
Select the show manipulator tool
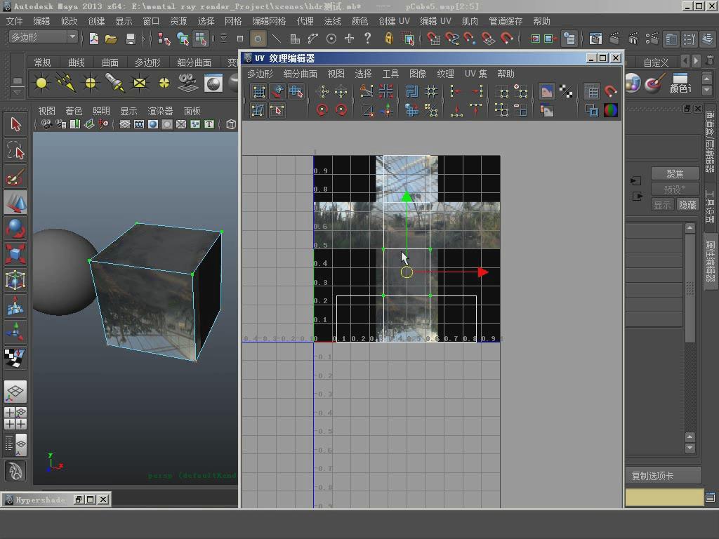pyautogui.click(x=15, y=331)
